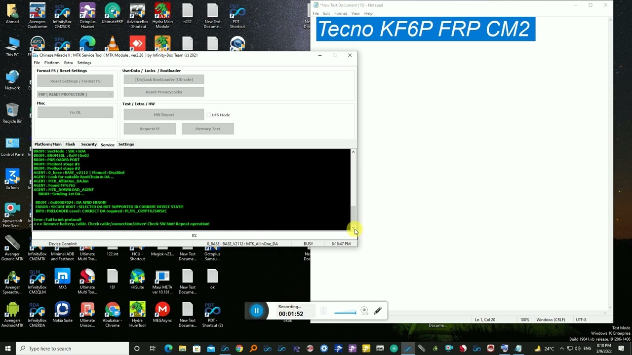
Task: Open Notepad's Format menu
Action: coord(340,13)
